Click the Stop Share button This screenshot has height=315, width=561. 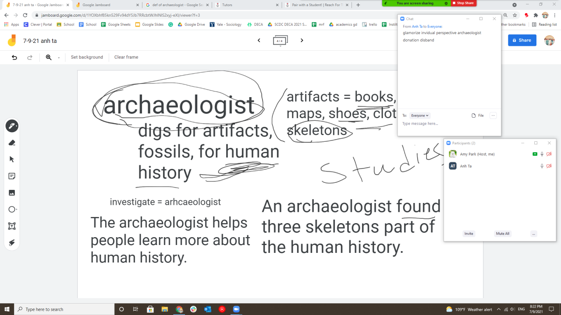[x=464, y=3]
